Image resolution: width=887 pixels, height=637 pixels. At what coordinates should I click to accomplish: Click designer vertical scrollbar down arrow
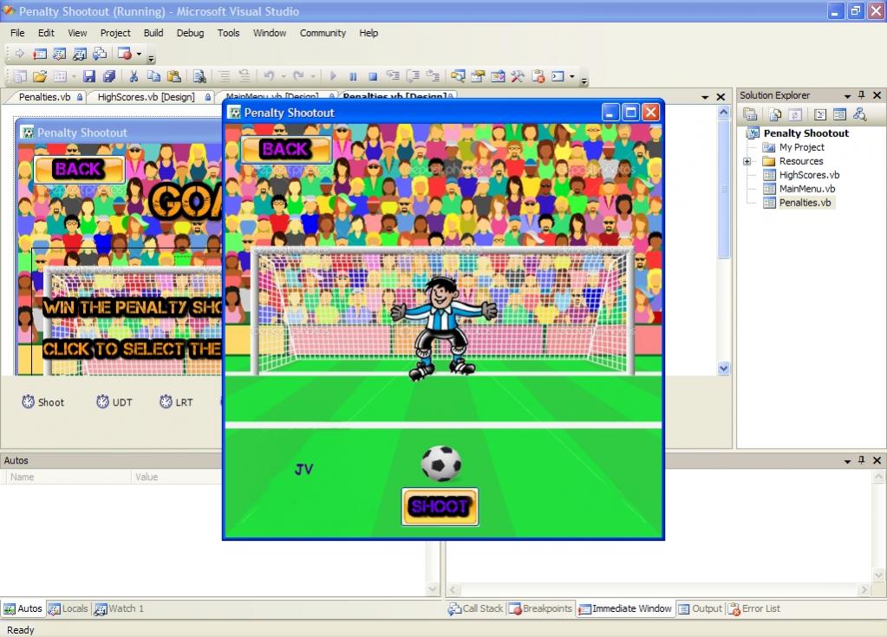coord(723,368)
